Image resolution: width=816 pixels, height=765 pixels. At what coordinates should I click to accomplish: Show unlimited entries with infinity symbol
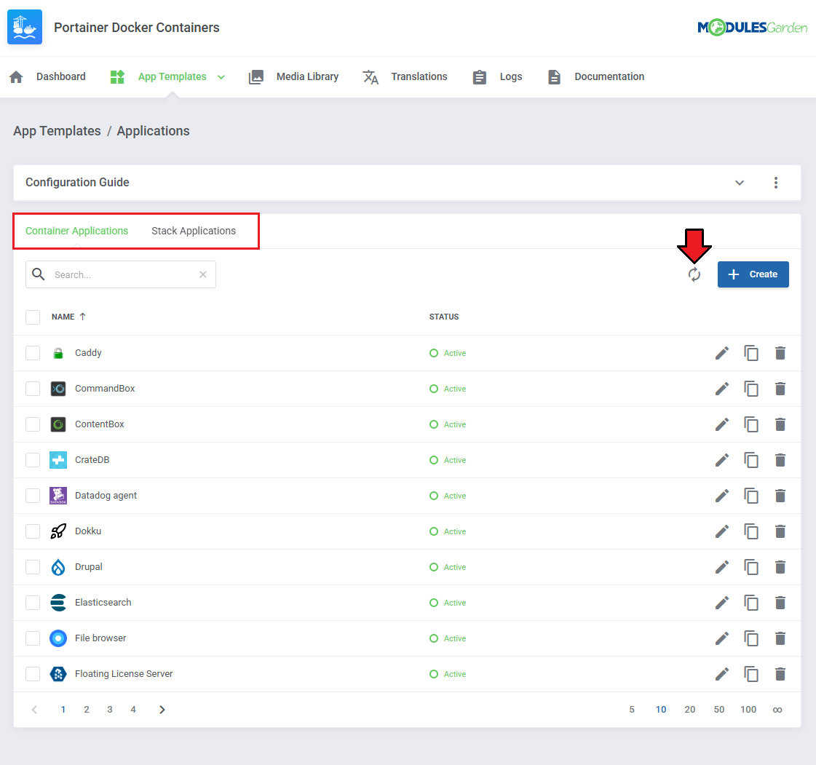777,710
